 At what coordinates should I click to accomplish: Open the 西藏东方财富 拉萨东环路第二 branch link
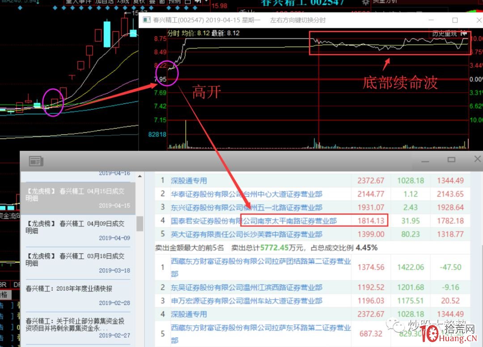261,334
